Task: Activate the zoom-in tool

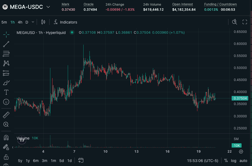Action: tap(6, 124)
